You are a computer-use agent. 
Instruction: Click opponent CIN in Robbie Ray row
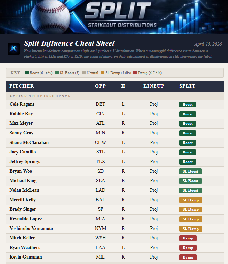[x=101, y=114]
